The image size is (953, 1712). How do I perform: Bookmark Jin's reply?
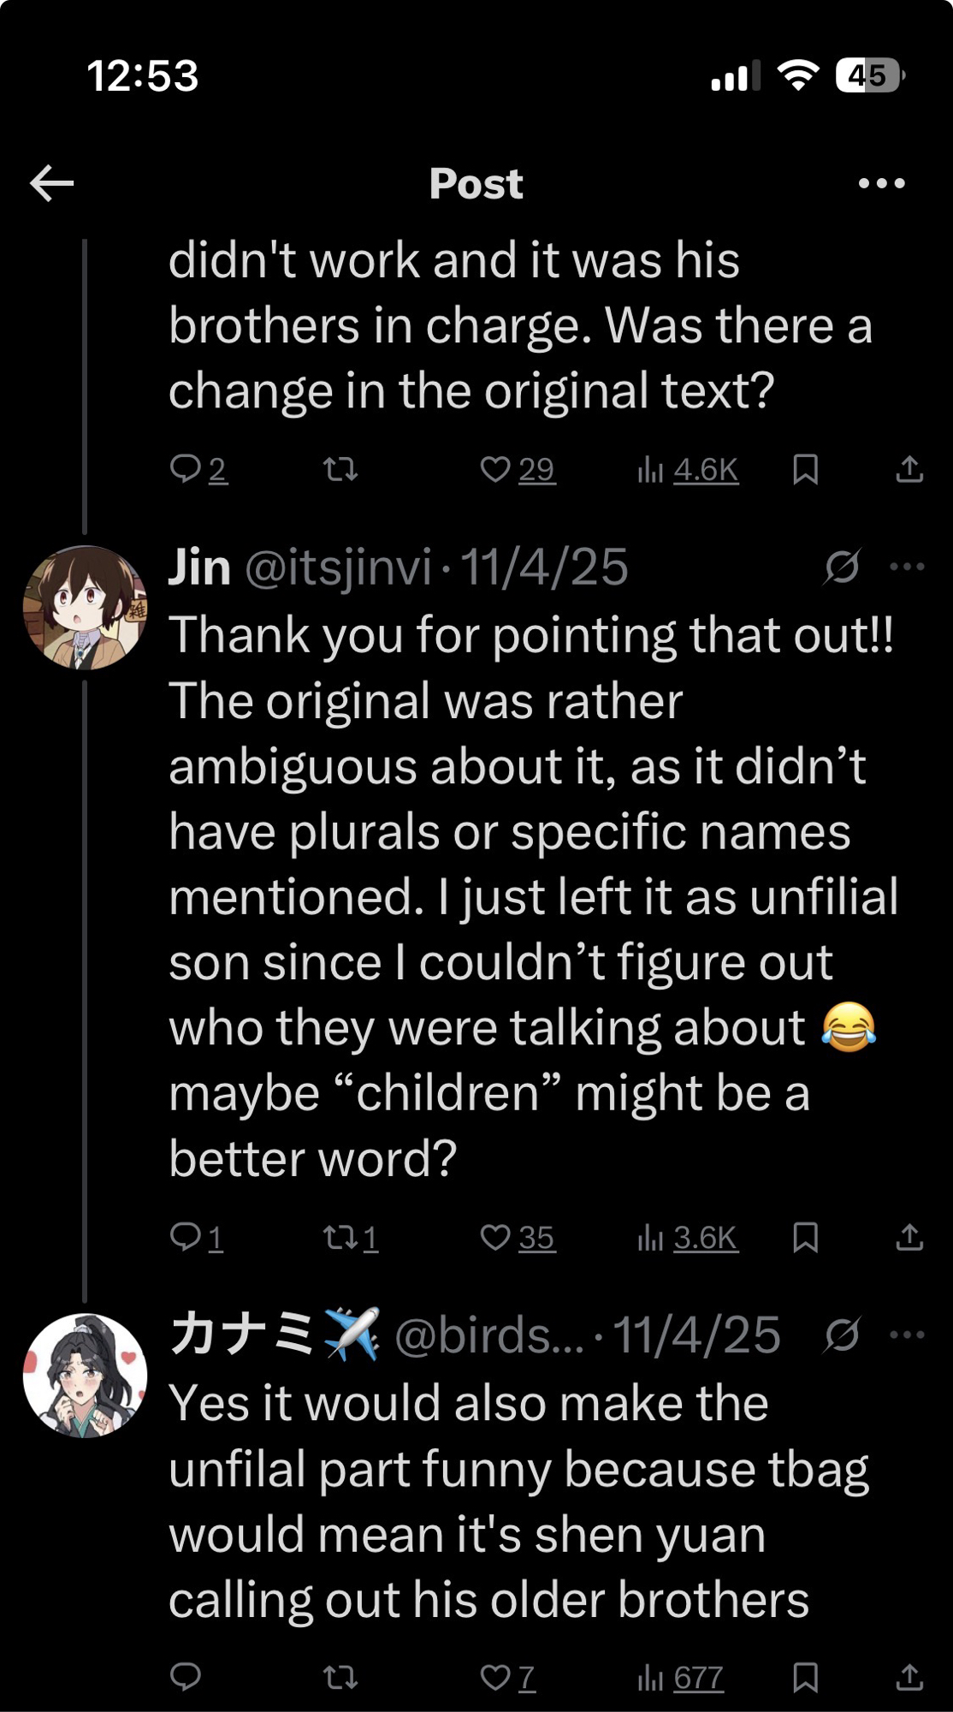pyautogui.click(x=805, y=1237)
